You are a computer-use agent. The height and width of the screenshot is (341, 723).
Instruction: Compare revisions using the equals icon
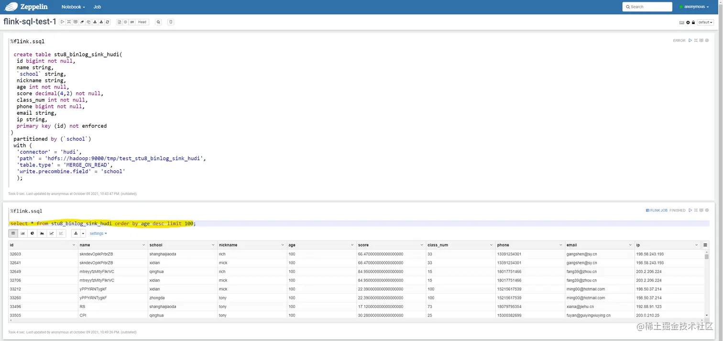[132, 22]
